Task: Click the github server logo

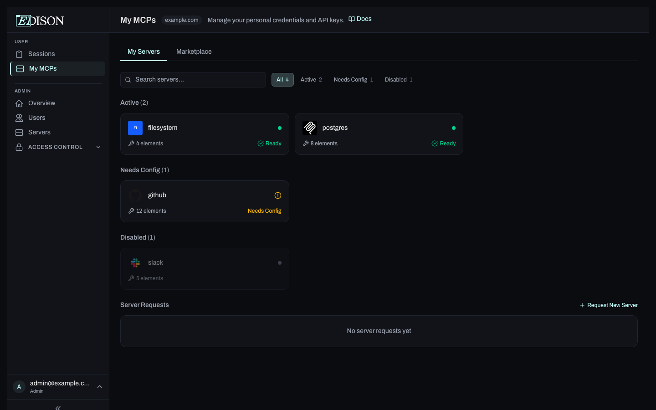Action: 135,195
